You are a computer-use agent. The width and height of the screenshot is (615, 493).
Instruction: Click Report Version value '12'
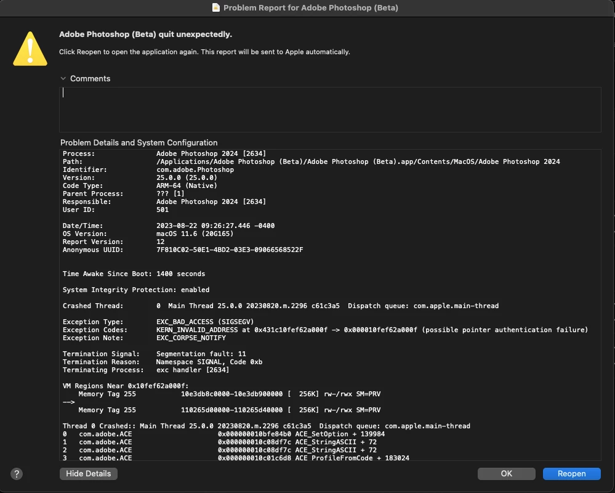[x=161, y=242]
